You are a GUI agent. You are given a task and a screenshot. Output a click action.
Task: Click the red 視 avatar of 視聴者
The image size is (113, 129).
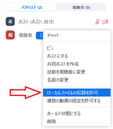point(10,35)
